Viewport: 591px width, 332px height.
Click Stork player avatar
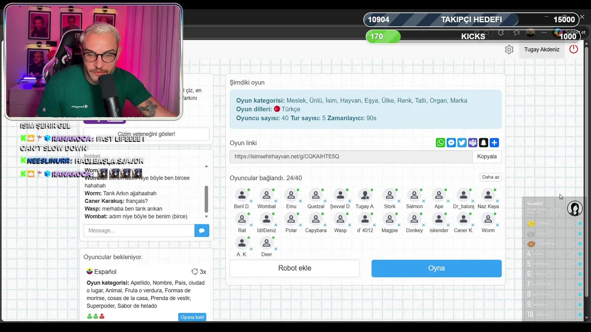pyautogui.click(x=390, y=196)
